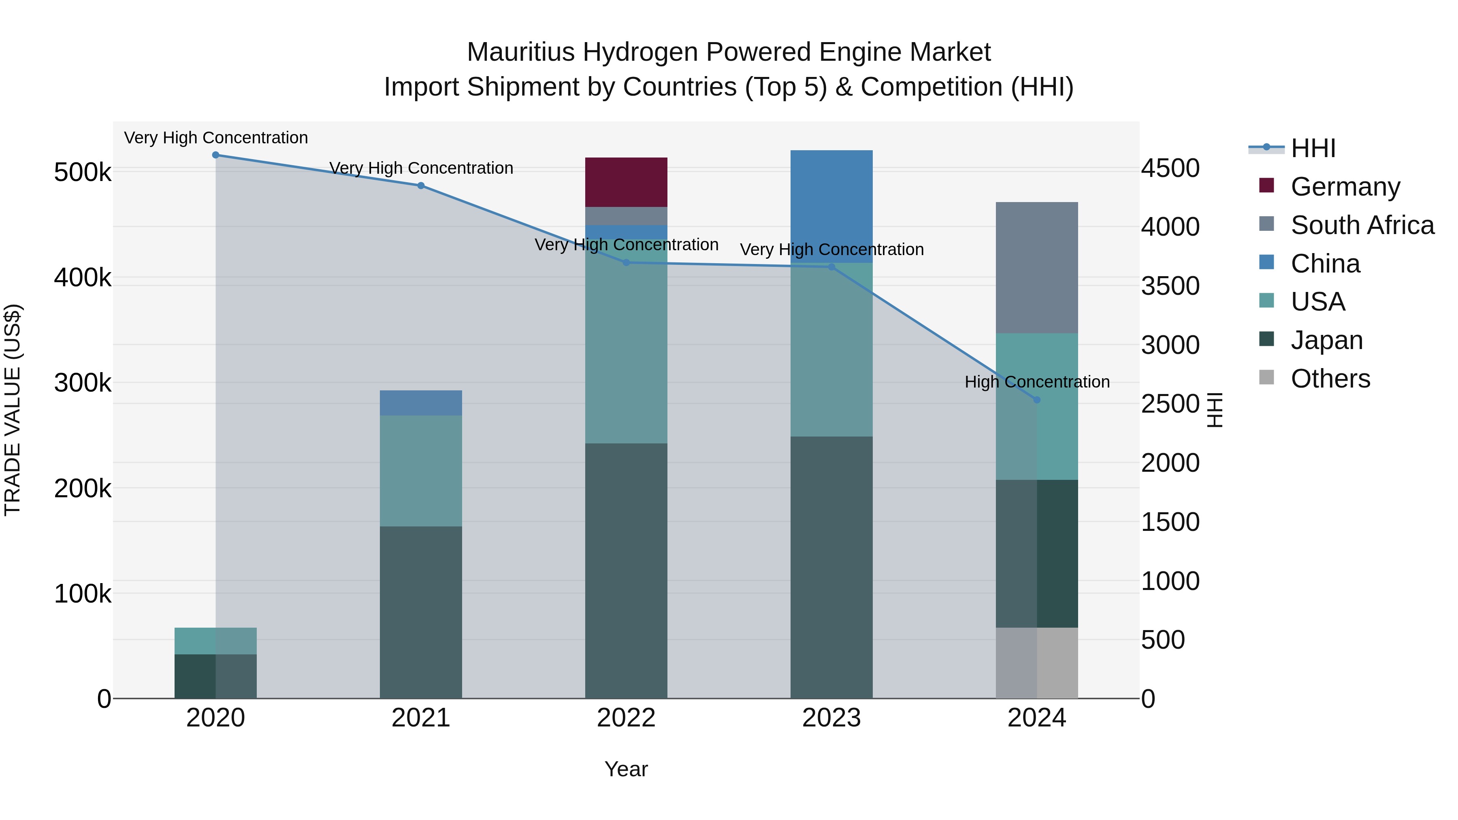Click the Others segment in 2024 bar
This screenshot has height=820, width=1458.
[x=1037, y=663]
